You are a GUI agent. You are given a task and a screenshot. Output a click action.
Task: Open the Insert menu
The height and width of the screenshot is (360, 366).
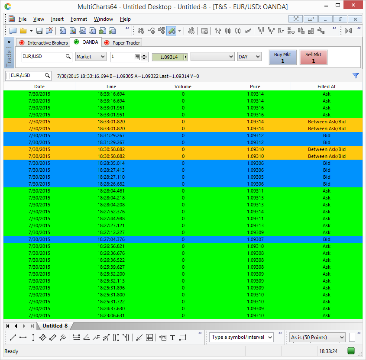click(57, 19)
